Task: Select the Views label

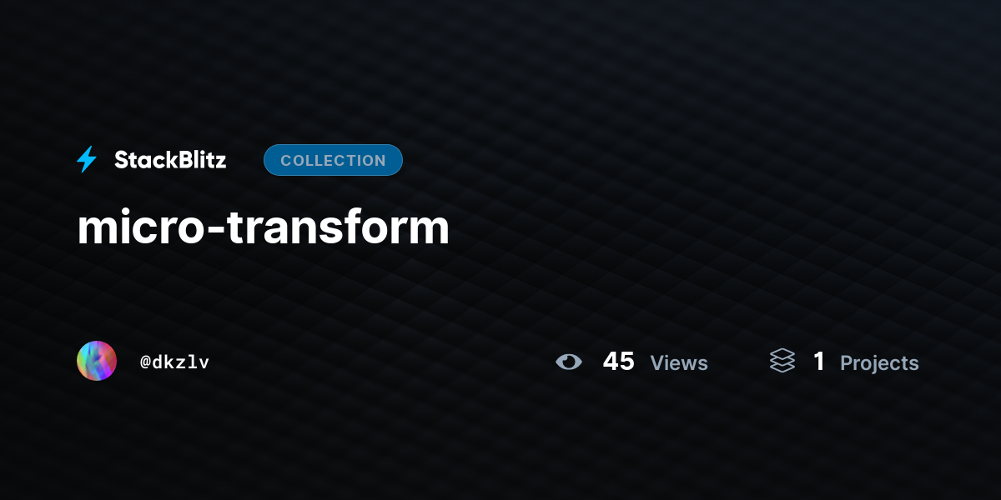Action: 679,362
